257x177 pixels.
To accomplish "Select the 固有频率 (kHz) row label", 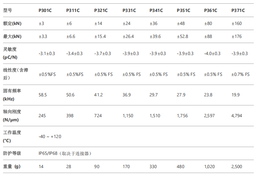I will pyautogui.click(x=12, y=95).
